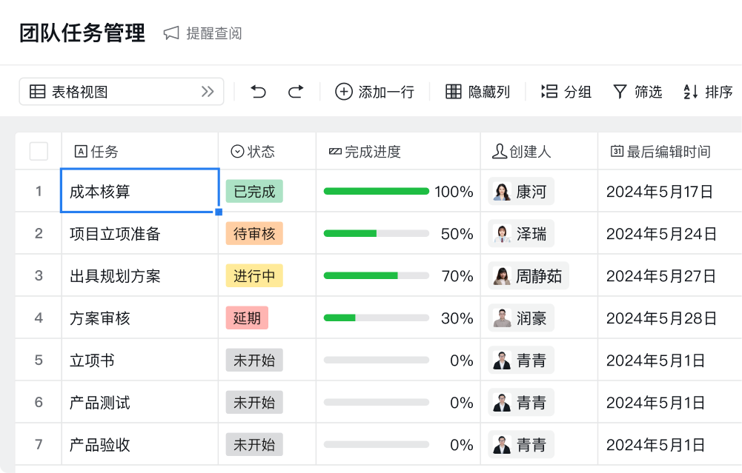The width and height of the screenshot is (742, 473).
Task: Select the 立项书 task cell
Action: [x=140, y=360]
